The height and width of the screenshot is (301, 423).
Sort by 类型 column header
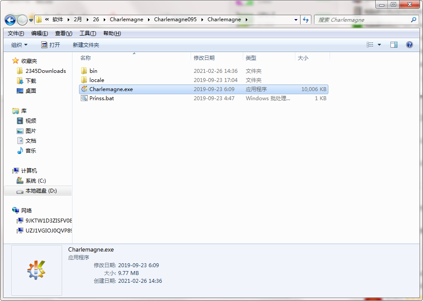(x=251, y=58)
